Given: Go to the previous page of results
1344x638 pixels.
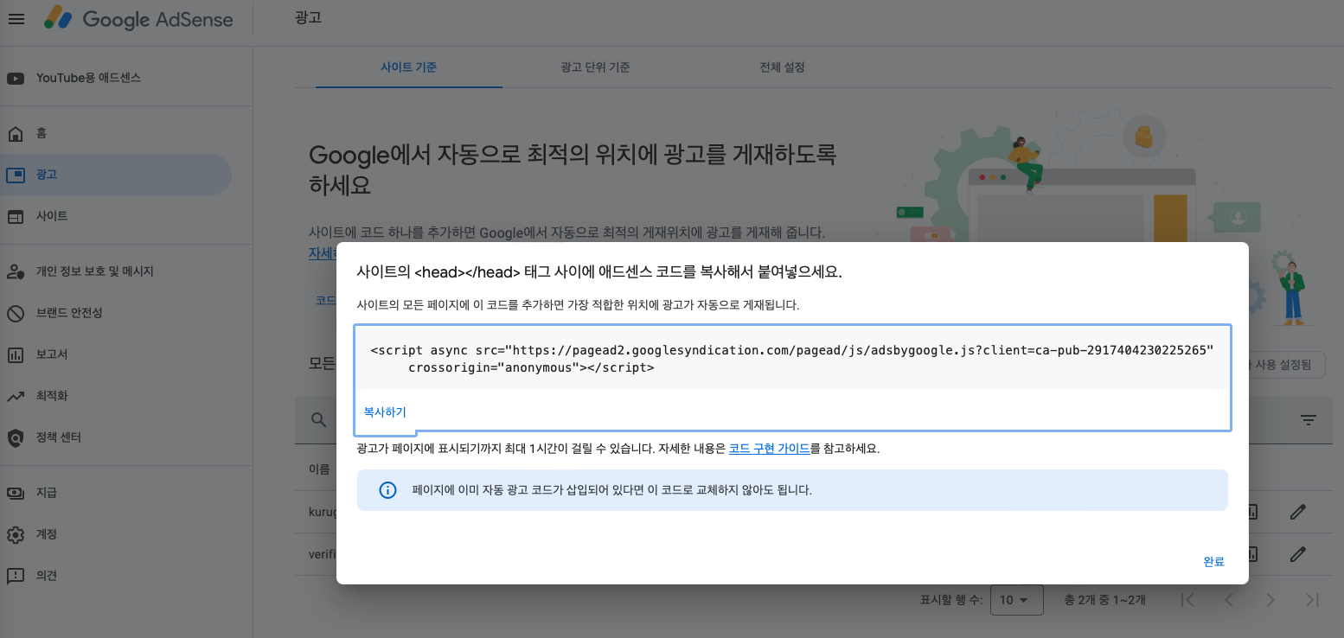Looking at the screenshot, I should 1229,600.
